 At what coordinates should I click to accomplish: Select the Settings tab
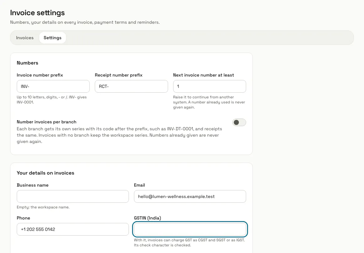pos(52,38)
